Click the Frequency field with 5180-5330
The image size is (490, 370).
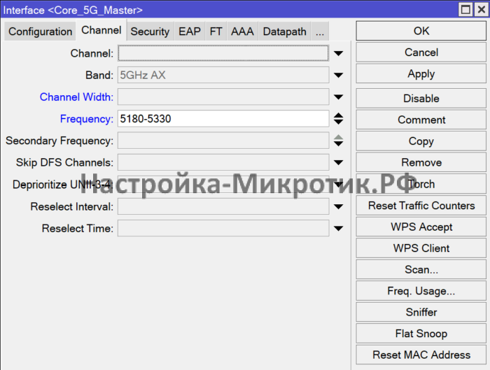coord(223,119)
